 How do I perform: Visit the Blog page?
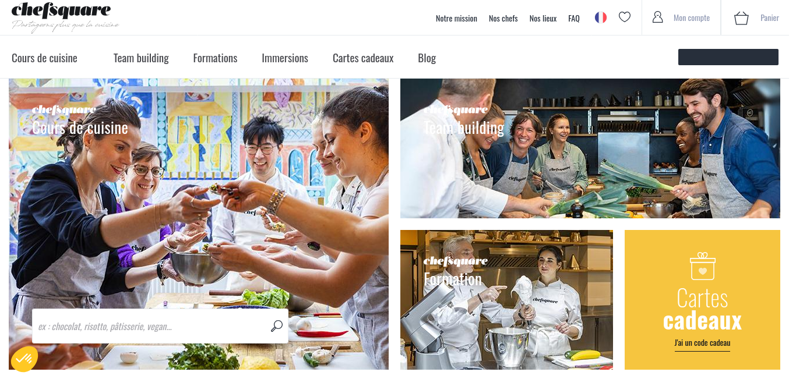(x=427, y=58)
